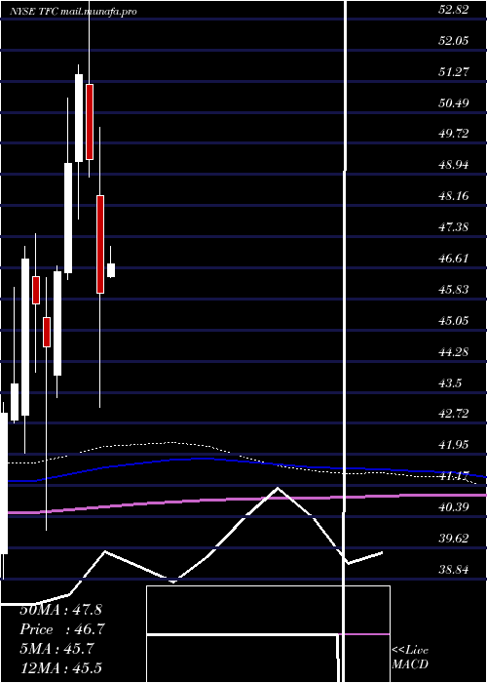487x683 pixels.
Task: Click the 43.5 price axis label
Action: tap(450, 382)
